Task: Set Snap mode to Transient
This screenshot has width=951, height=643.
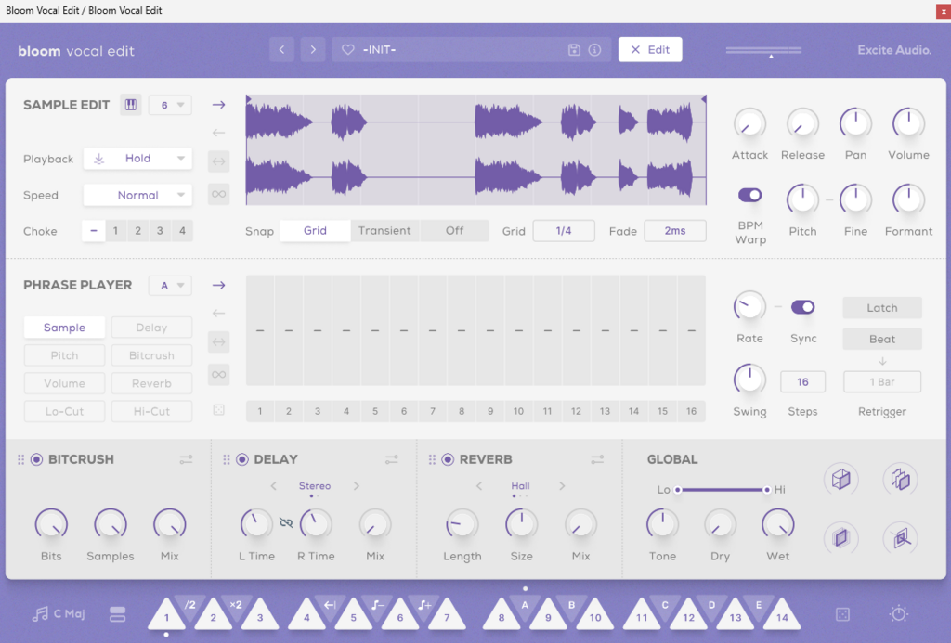Action: coord(384,231)
